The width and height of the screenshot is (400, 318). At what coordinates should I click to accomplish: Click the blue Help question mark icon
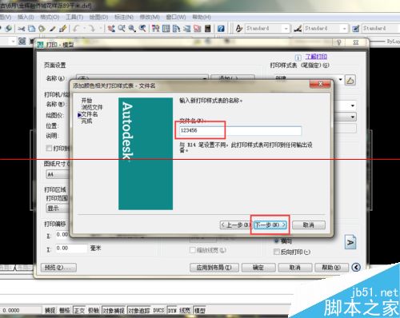[221, 29]
